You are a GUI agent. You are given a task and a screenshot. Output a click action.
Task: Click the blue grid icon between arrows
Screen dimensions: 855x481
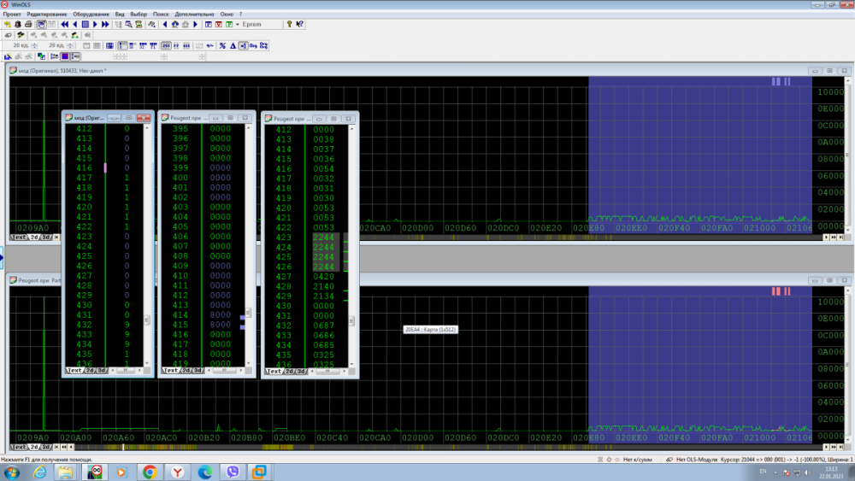coord(85,24)
